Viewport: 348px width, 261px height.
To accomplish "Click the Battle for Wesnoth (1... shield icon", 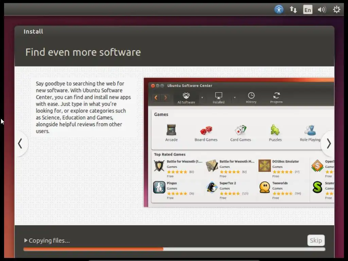I will [159, 166].
